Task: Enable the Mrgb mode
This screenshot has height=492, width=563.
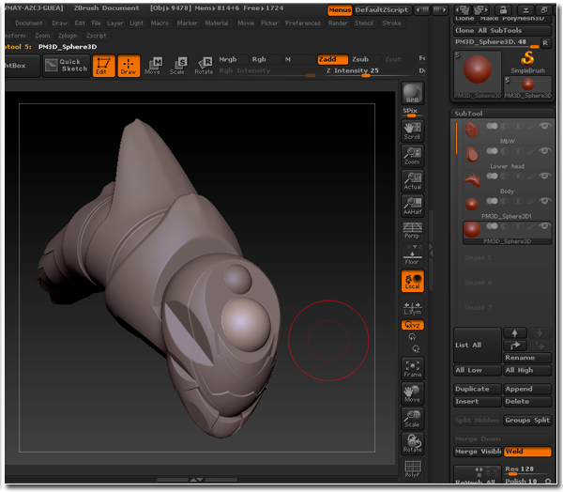Action: tap(232, 59)
